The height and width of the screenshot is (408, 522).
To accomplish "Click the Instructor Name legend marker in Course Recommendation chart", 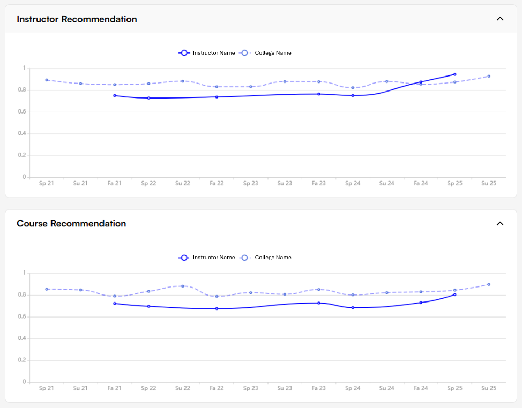I will coord(184,258).
